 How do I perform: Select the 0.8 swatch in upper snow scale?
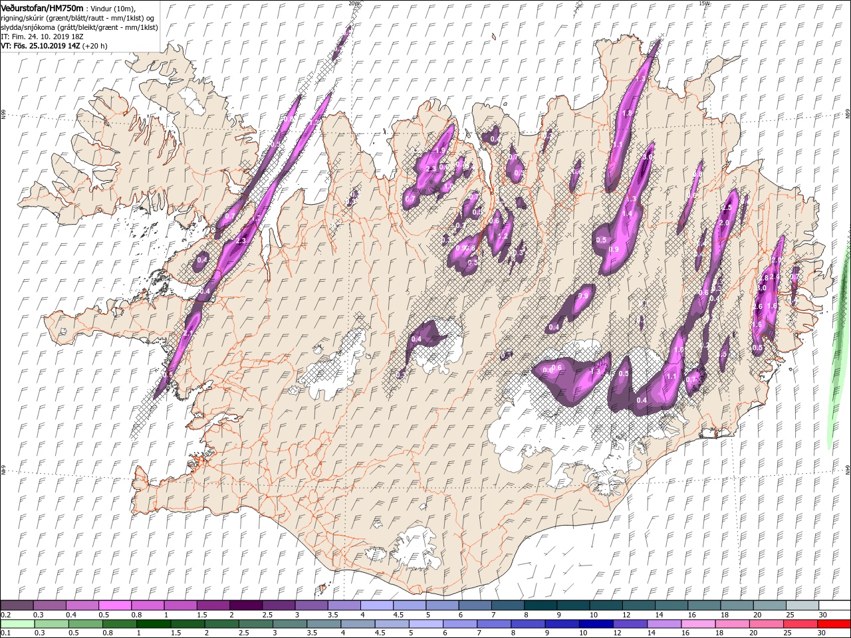[x=148, y=605]
